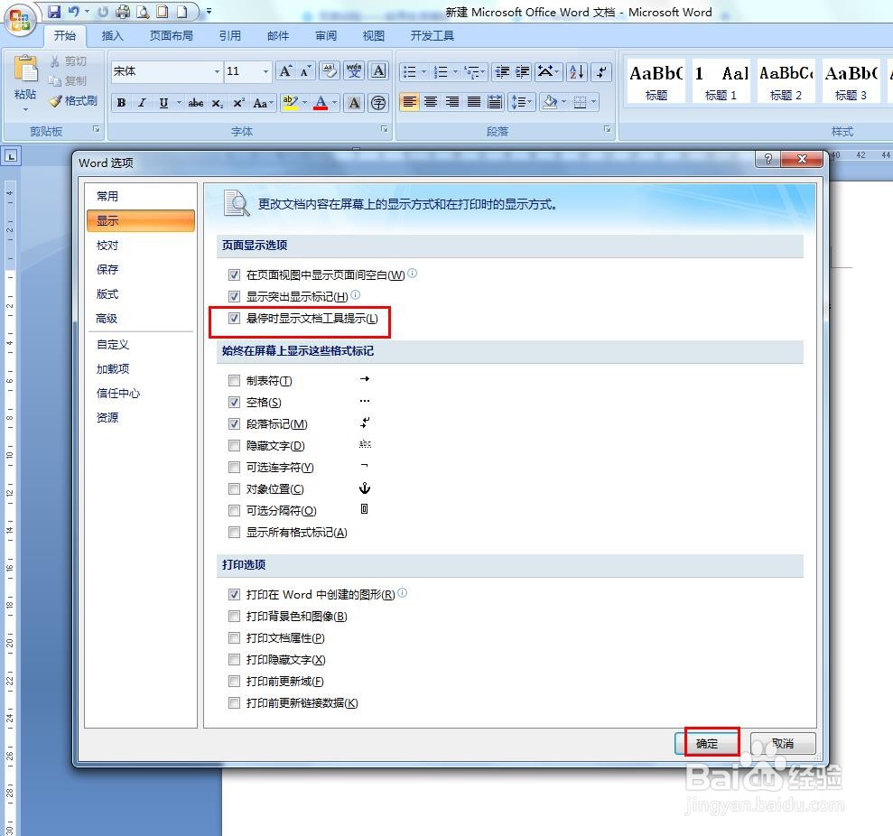Apply Underline formatting

click(163, 103)
